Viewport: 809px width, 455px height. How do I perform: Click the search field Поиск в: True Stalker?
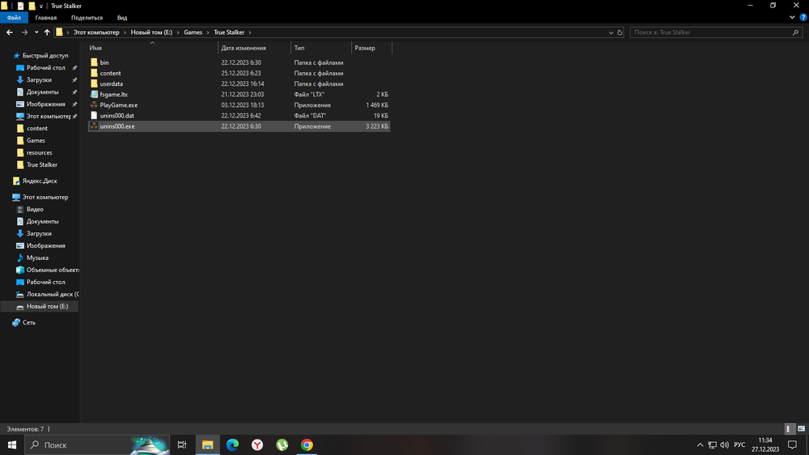click(x=710, y=32)
